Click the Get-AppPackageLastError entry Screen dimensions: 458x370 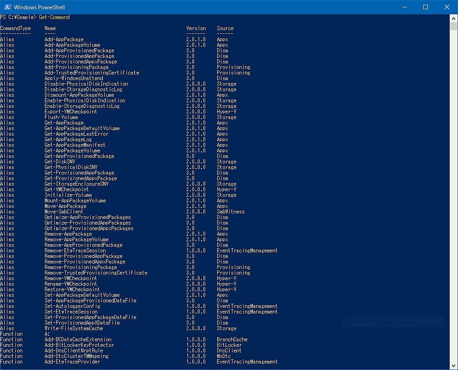[76, 134]
